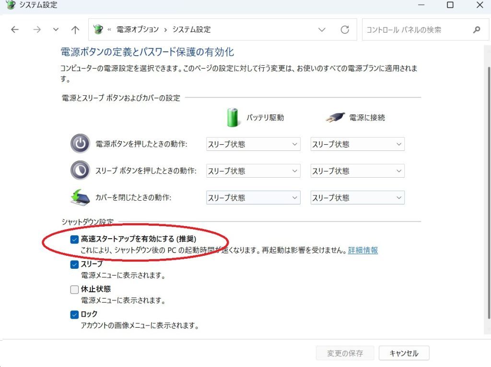
Task: Click the refresh button in address bar
Action: [x=345, y=30]
